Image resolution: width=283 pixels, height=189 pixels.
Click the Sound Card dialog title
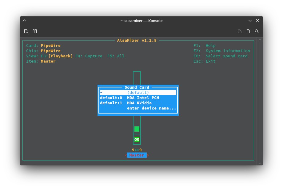[x=137, y=87]
